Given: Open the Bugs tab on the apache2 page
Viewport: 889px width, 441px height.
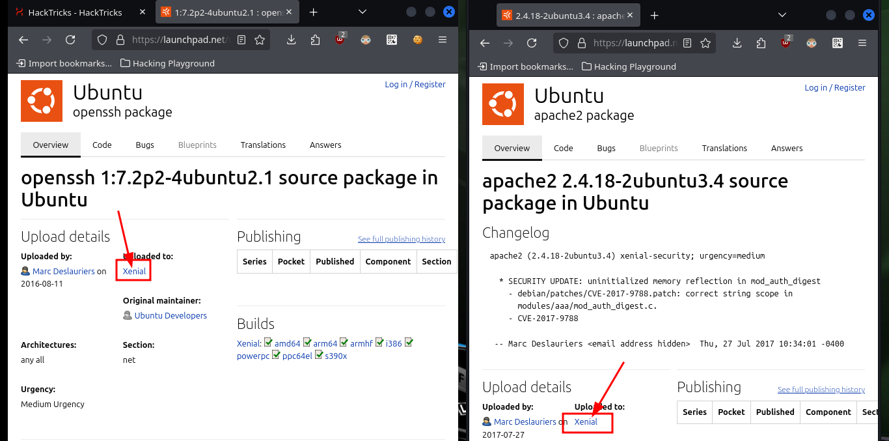Looking at the screenshot, I should click(607, 148).
